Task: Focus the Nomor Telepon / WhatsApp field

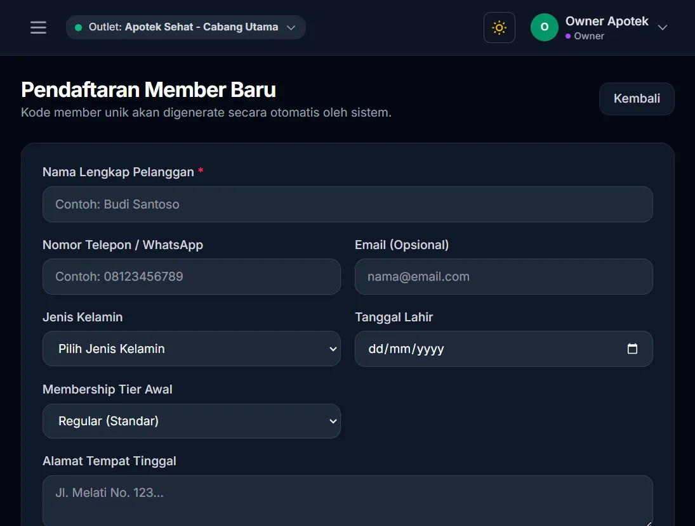Action: click(x=192, y=276)
